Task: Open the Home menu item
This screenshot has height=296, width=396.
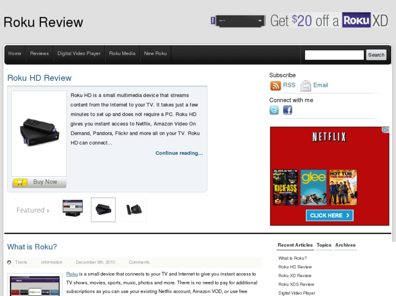Action: [15, 53]
